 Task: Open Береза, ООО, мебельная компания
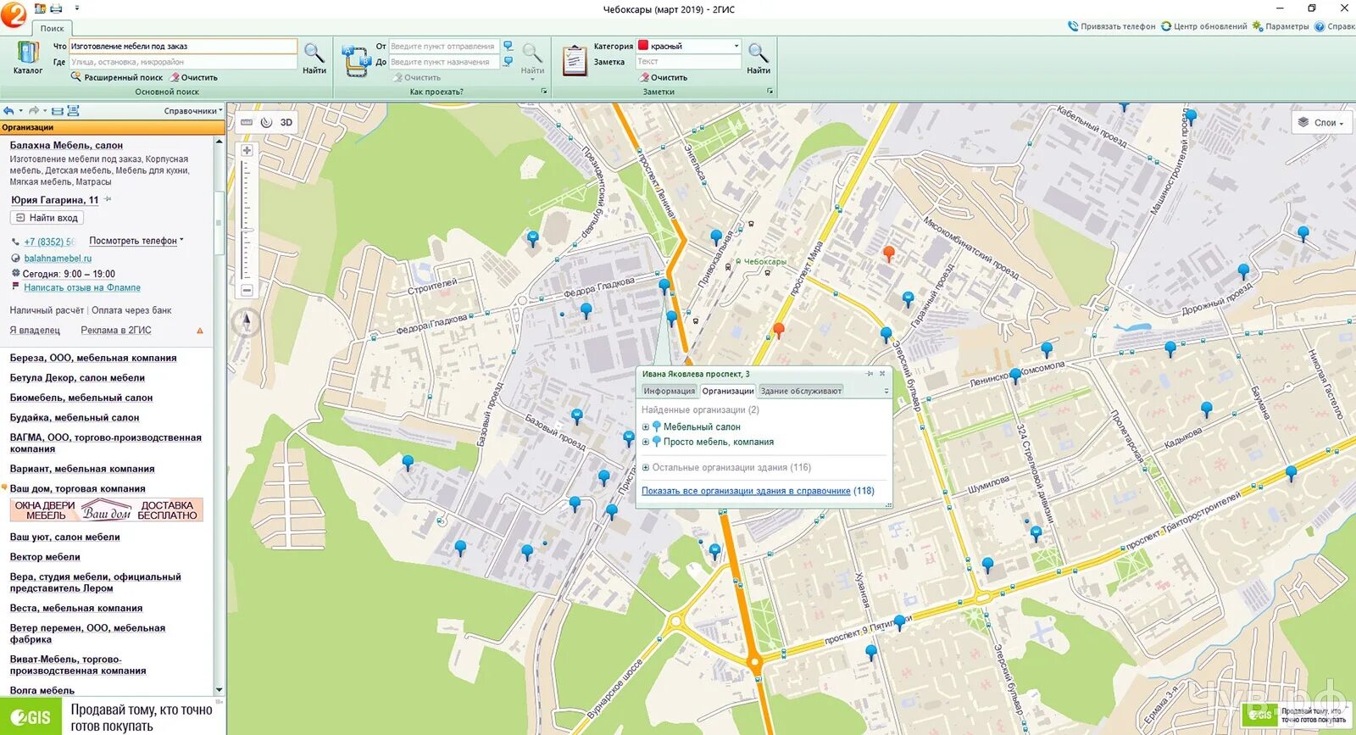93,358
